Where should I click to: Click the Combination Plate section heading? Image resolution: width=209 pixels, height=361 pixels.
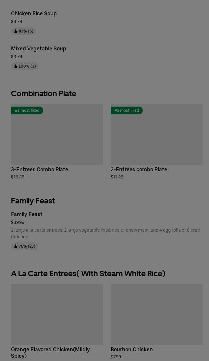pyautogui.click(x=43, y=93)
